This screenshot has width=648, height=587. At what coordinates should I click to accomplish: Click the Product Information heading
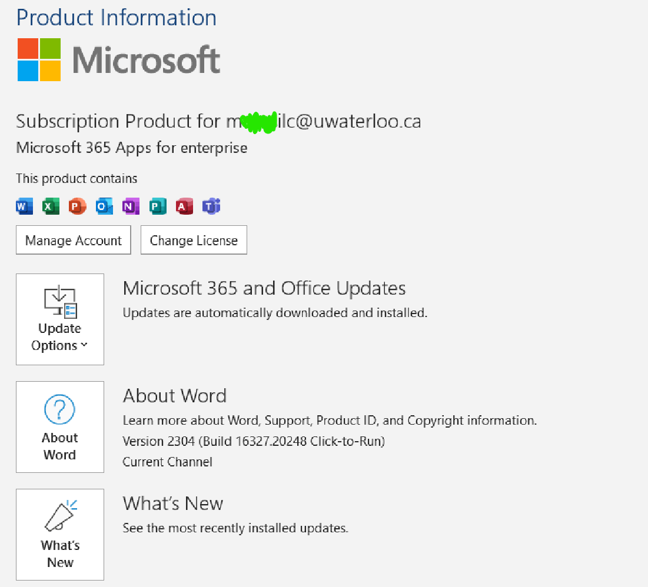coord(116,18)
